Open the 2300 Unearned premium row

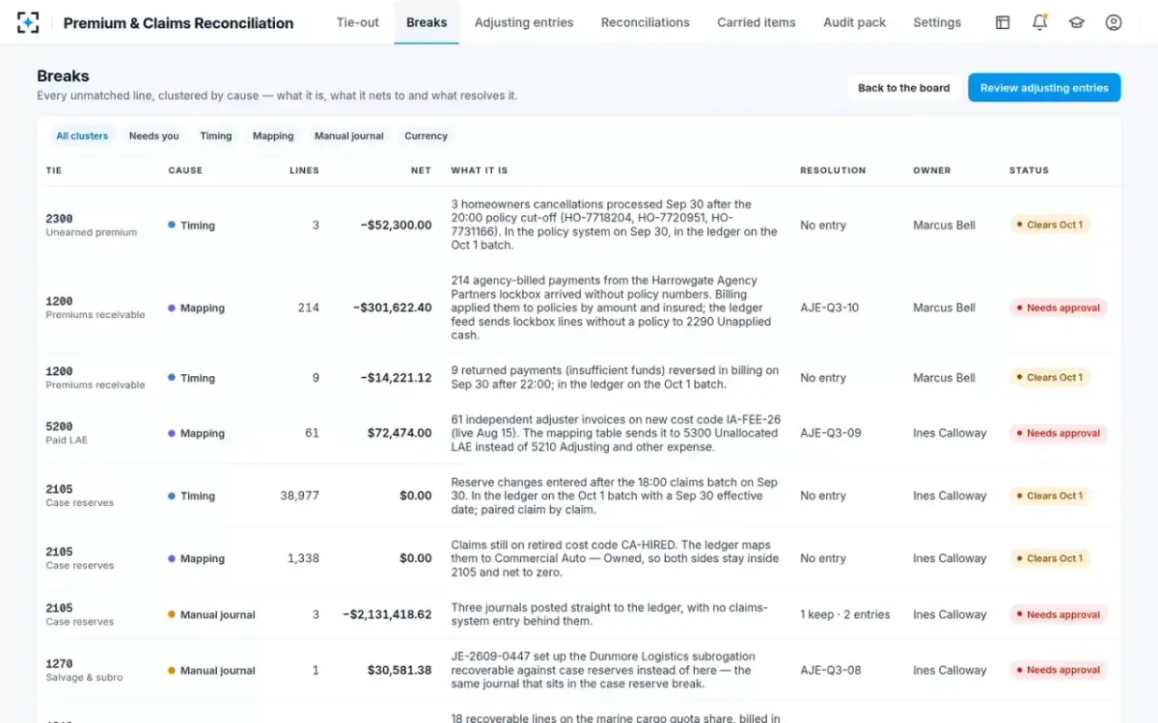pyautogui.click(x=579, y=225)
